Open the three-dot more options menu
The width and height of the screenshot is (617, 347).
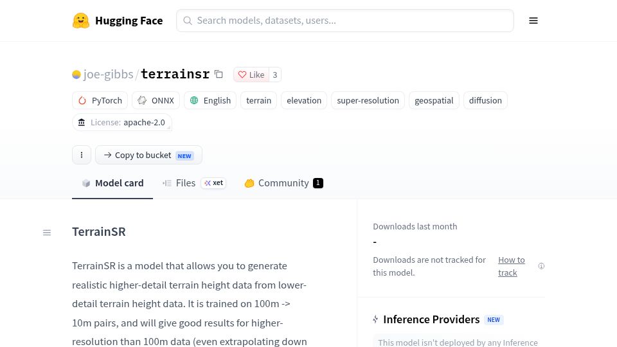pyautogui.click(x=82, y=155)
